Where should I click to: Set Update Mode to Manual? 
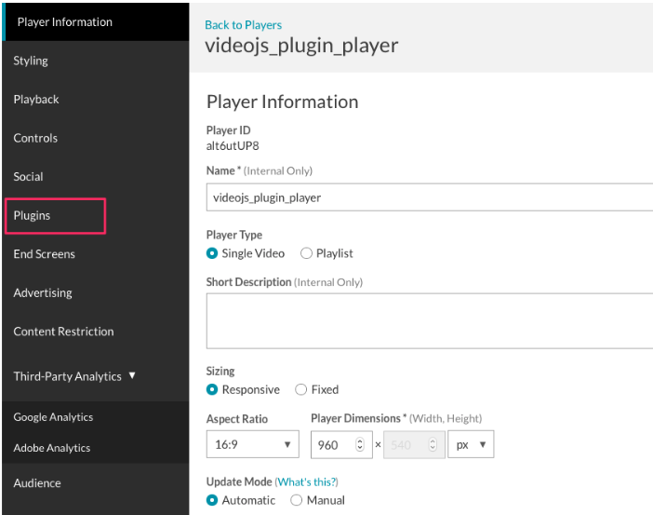[x=298, y=500]
